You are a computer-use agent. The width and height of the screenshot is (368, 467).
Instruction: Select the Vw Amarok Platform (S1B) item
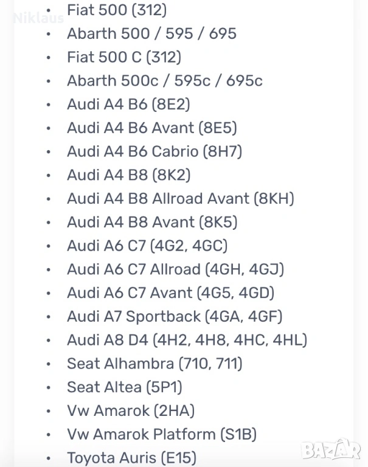coord(161,434)
